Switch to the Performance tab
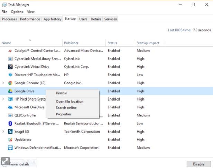 (30, 19)
